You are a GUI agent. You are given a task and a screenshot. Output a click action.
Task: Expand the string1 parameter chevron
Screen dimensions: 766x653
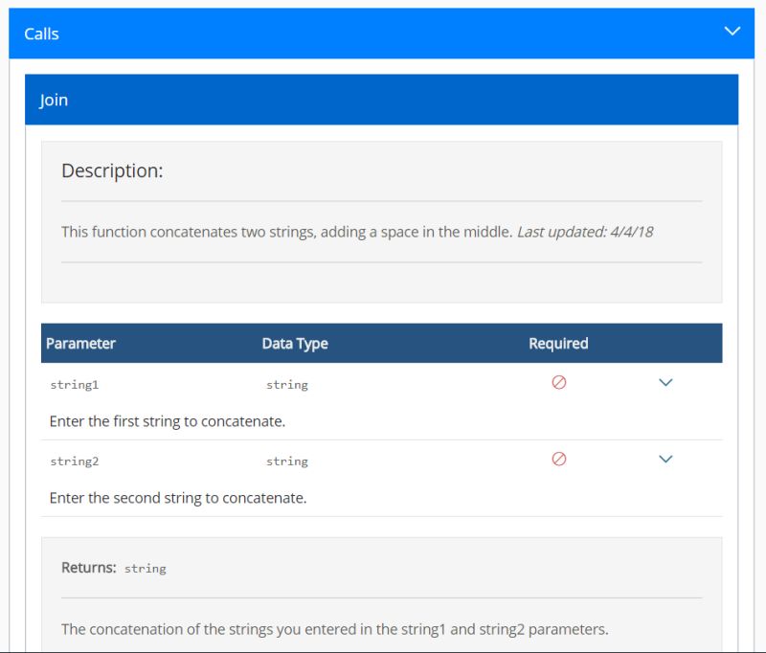point(665,382)
